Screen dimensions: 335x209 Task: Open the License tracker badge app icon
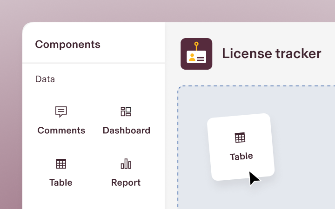click(x=196, y=54)
